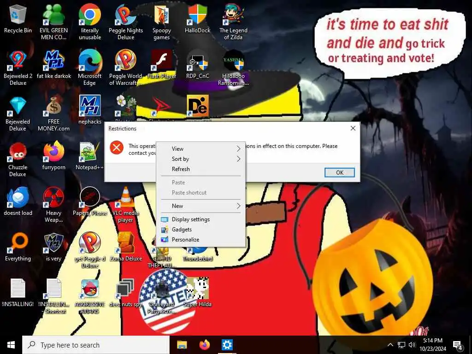Select Gadgets in the context menu
472x354 pixels.
pos(201,230)
